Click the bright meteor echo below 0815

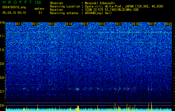78,89
